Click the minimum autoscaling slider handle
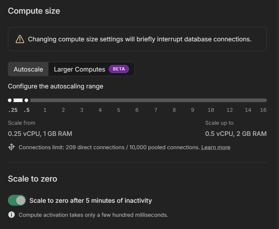This screenshot has width=279, height=229. [10, 100]
